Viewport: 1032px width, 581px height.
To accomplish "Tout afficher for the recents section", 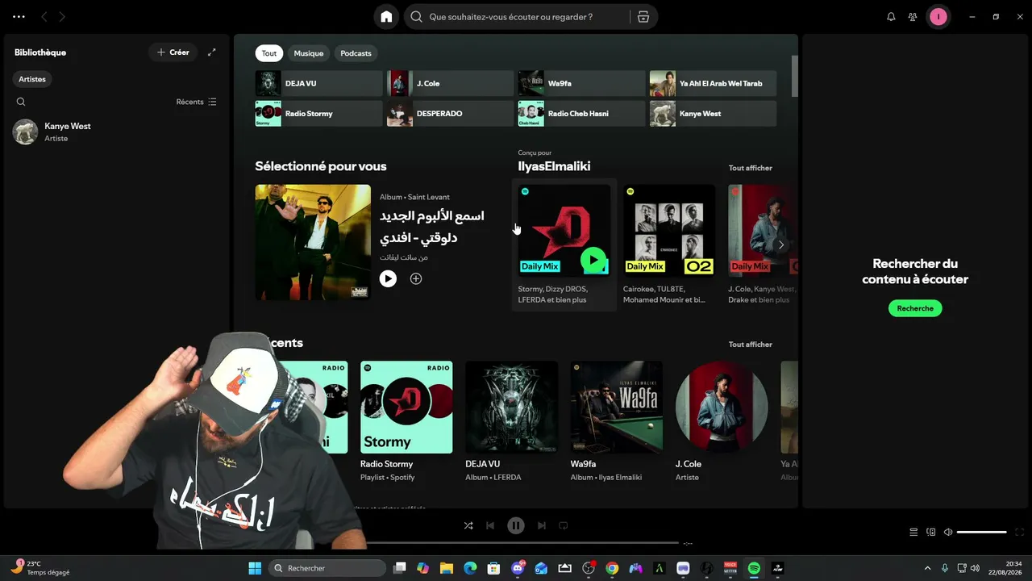I will pyautogui.click(x=751, y=345).
